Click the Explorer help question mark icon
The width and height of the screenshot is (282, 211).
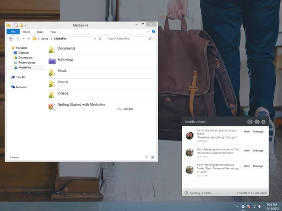pyautogui.click(x=154, y=32)
